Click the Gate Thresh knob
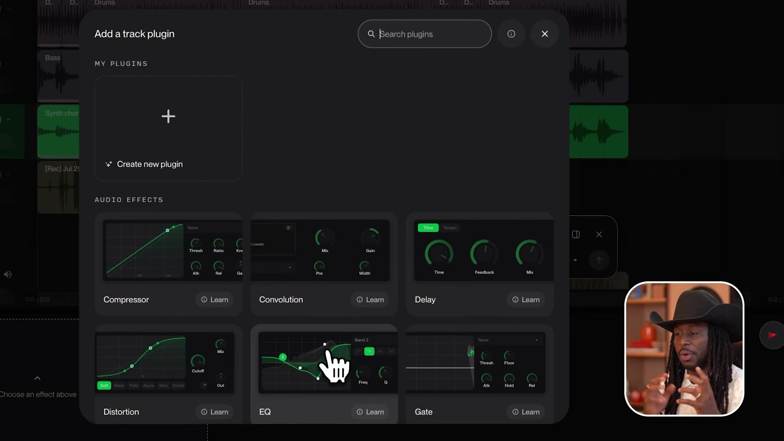The height and width of the screenshot is (441, 784). 486,355
